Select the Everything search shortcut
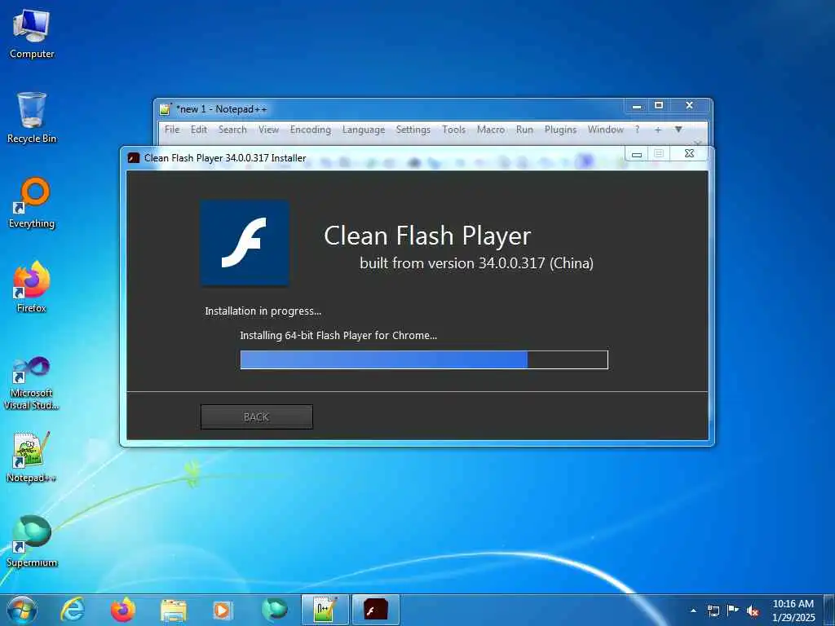Viewport: 835px width, 626px height. (x=32, y=203)
